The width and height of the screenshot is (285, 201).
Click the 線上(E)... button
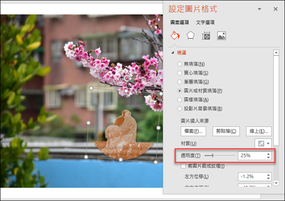(259, 131)
